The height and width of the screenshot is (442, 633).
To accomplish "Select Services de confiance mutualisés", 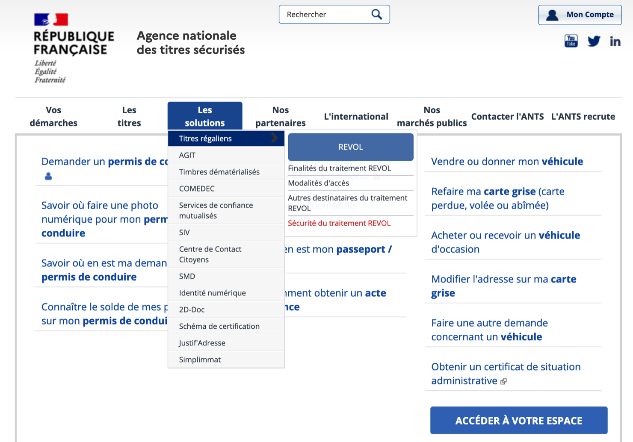I will (226, 210).
